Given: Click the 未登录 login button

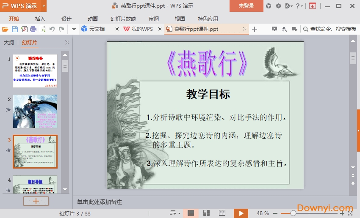Looking at the screenshot, I should point(246,6).
